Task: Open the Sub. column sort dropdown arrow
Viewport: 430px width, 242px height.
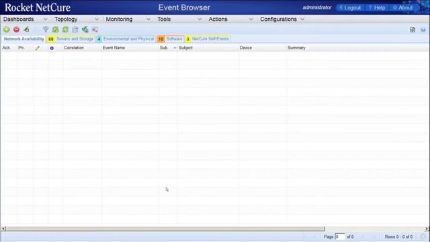Action: [175, 48]
